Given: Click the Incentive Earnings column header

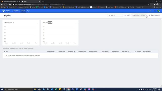Looking at the screenshot, I should coord(93,52).
